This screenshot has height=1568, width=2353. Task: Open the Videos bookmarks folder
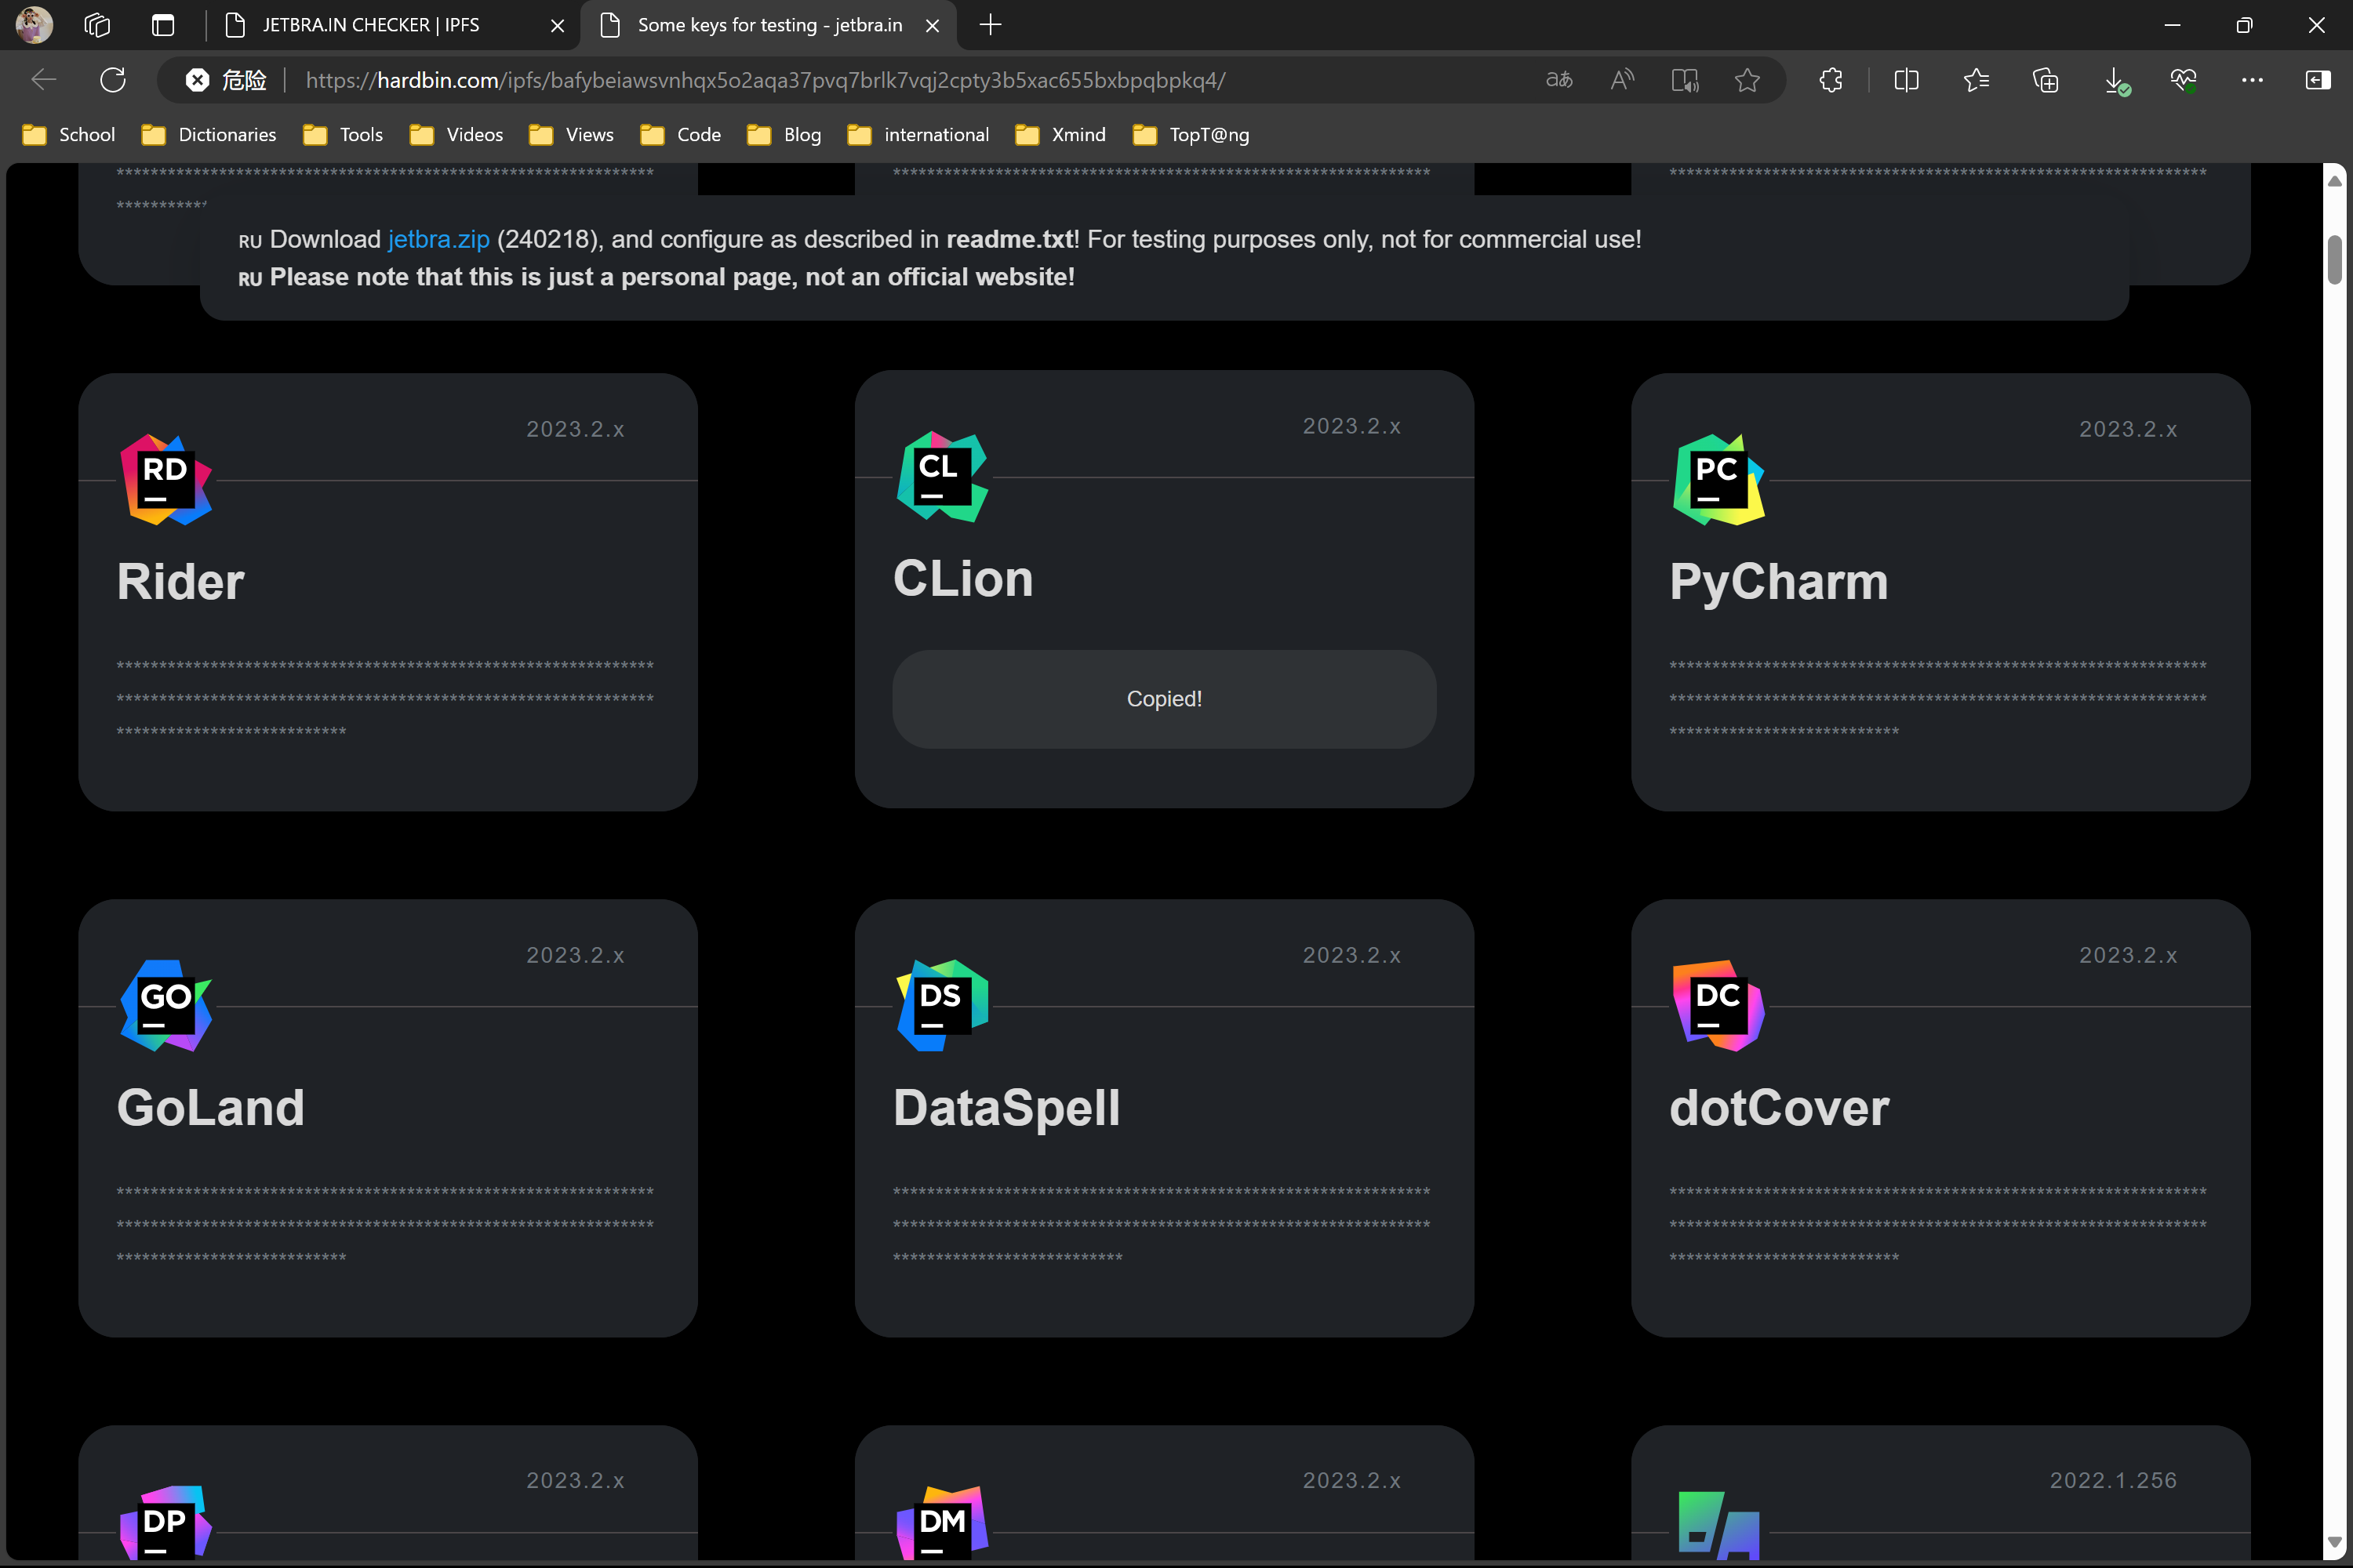(456, 134)
